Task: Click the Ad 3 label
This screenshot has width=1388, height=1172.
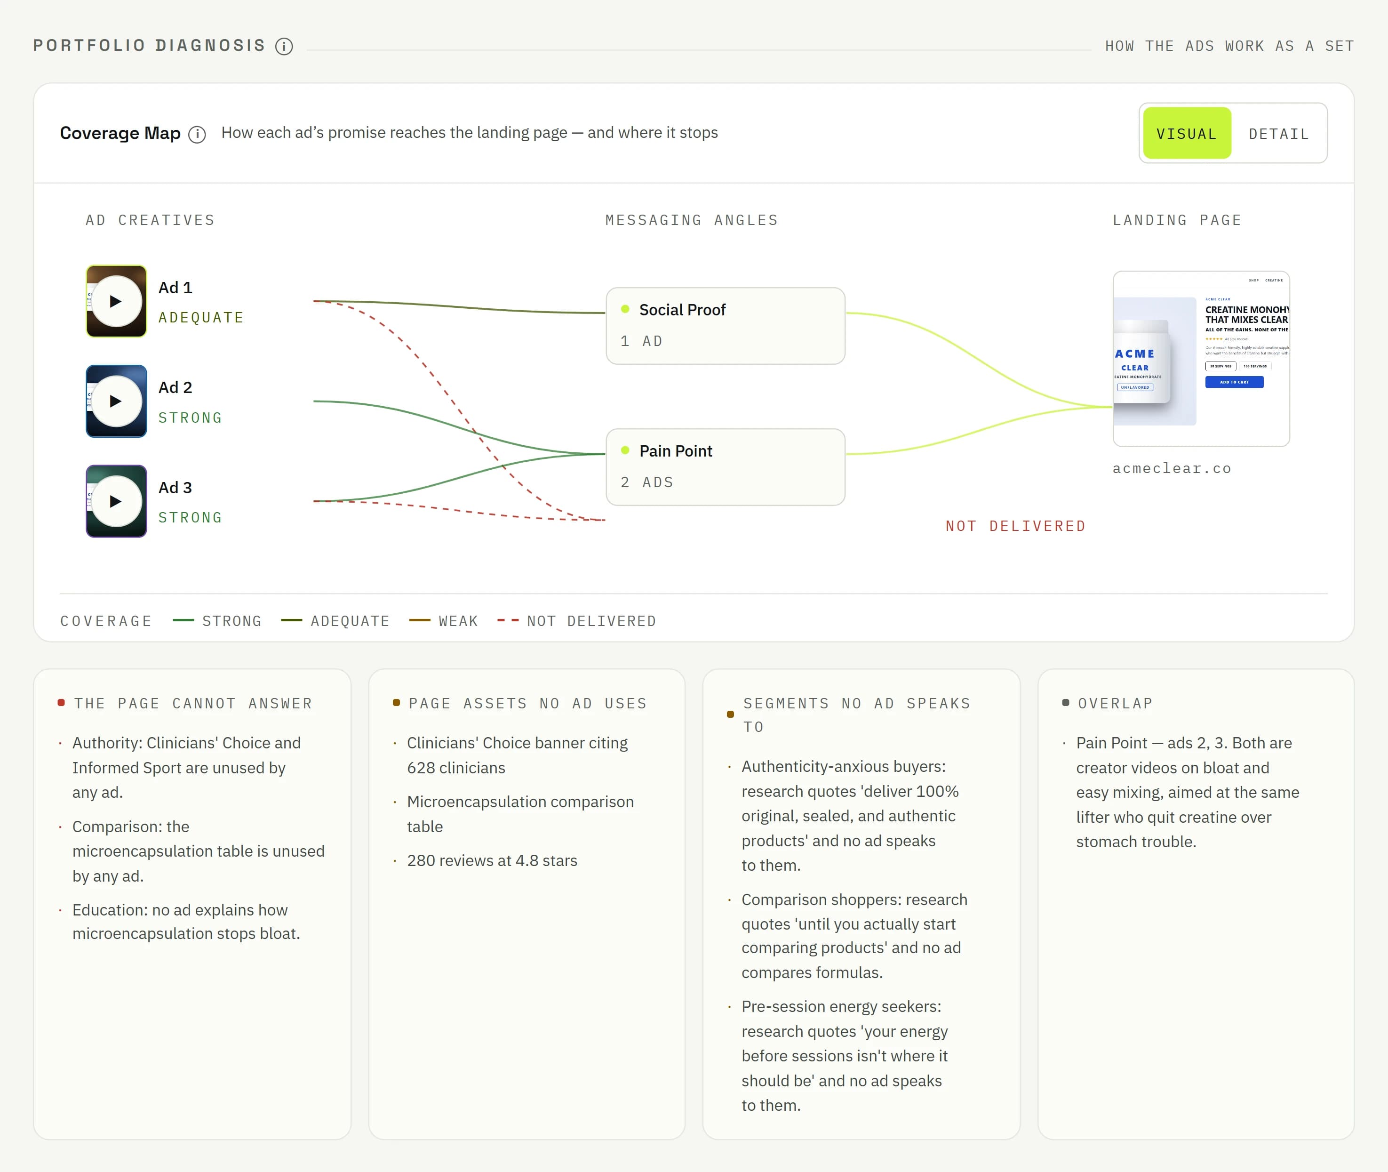Action: 175,488
